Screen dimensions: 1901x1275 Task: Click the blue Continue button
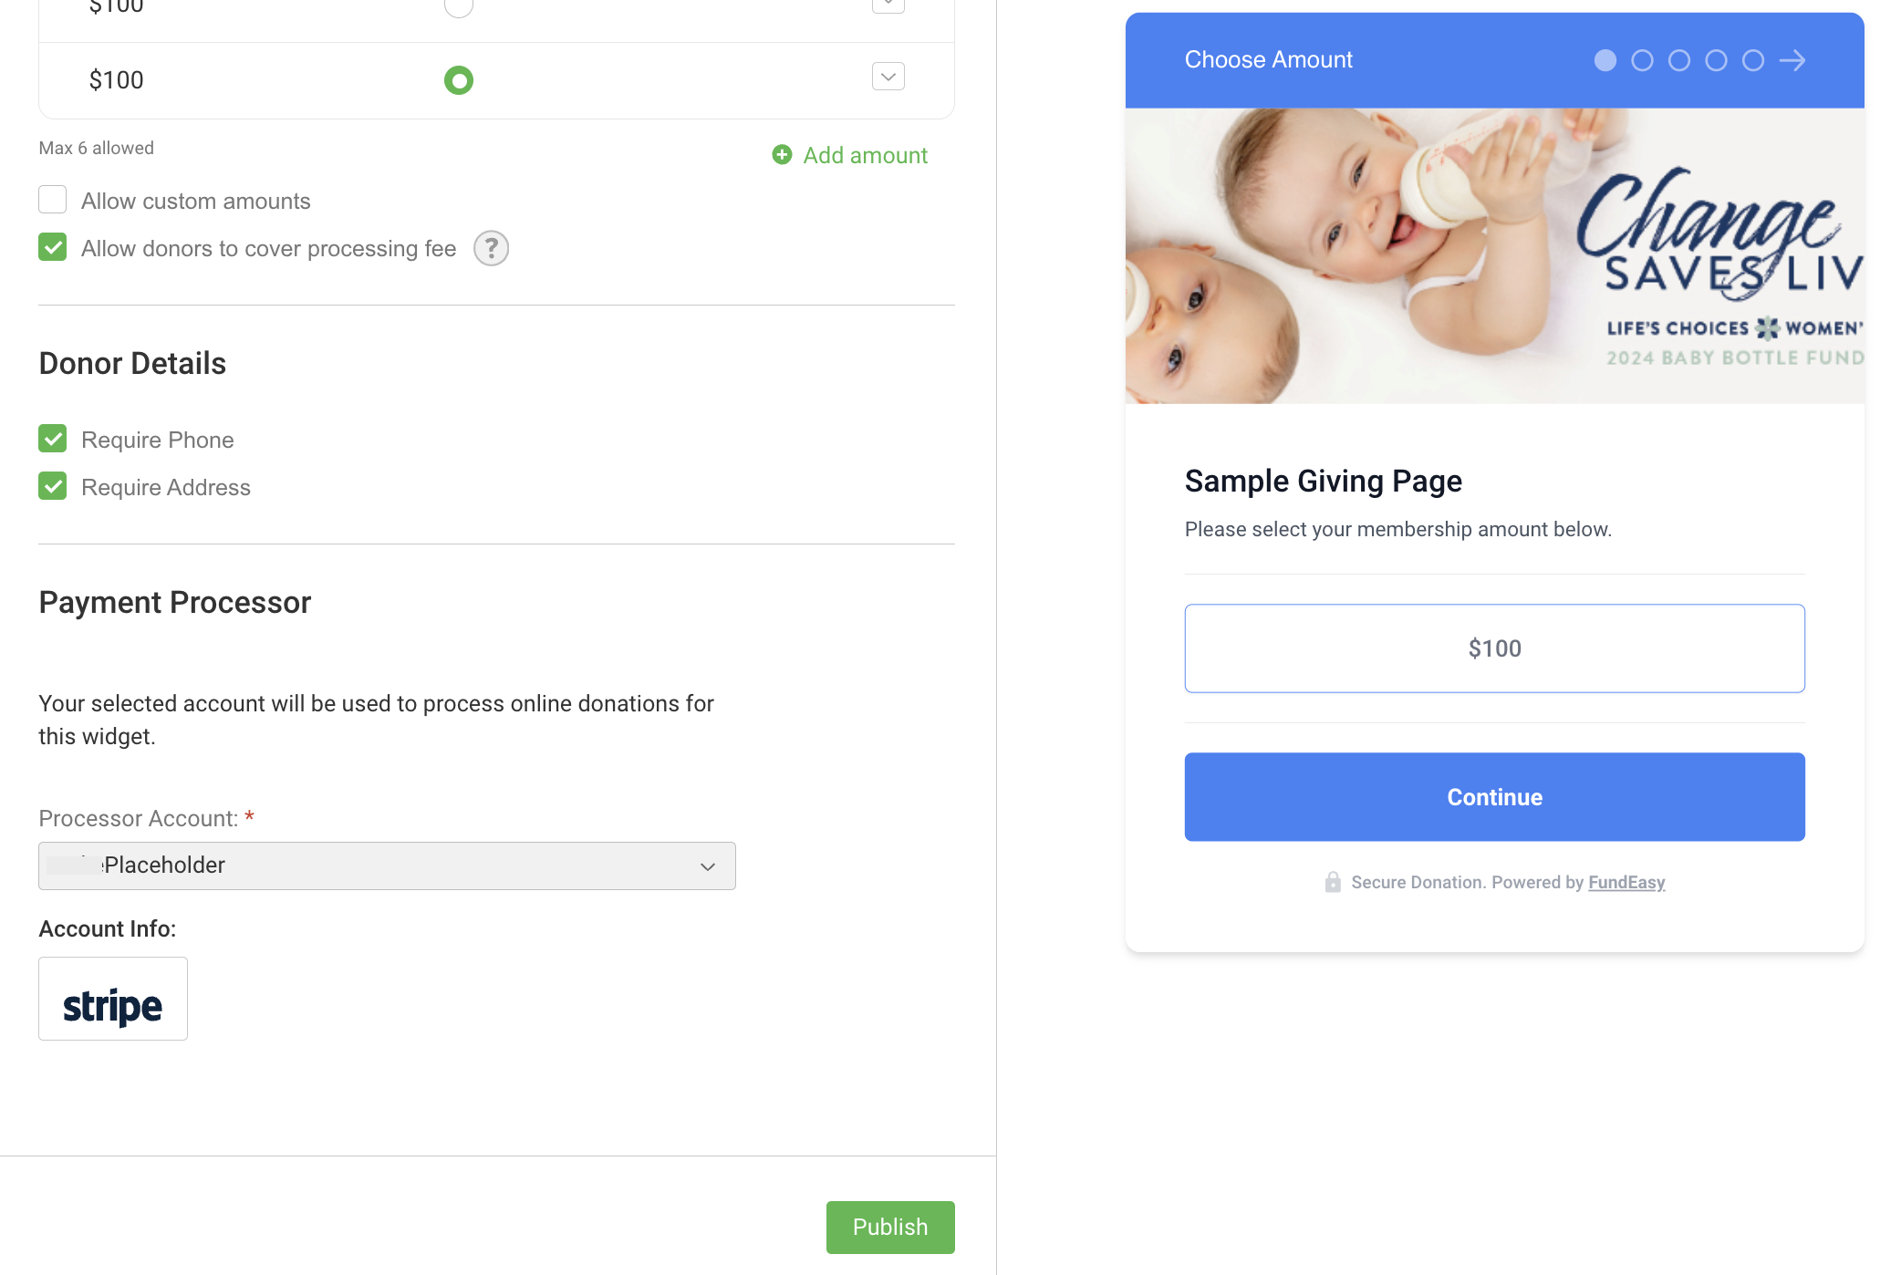click(x=1494, y=796)
